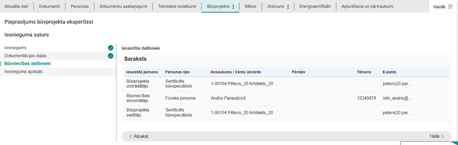Click the Vairāk hamburger menu icon
The image size is (458, 145).
point(450,7)
